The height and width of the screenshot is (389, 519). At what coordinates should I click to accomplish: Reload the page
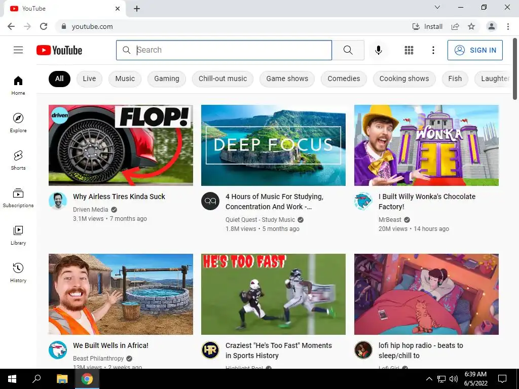click(44, 26)
